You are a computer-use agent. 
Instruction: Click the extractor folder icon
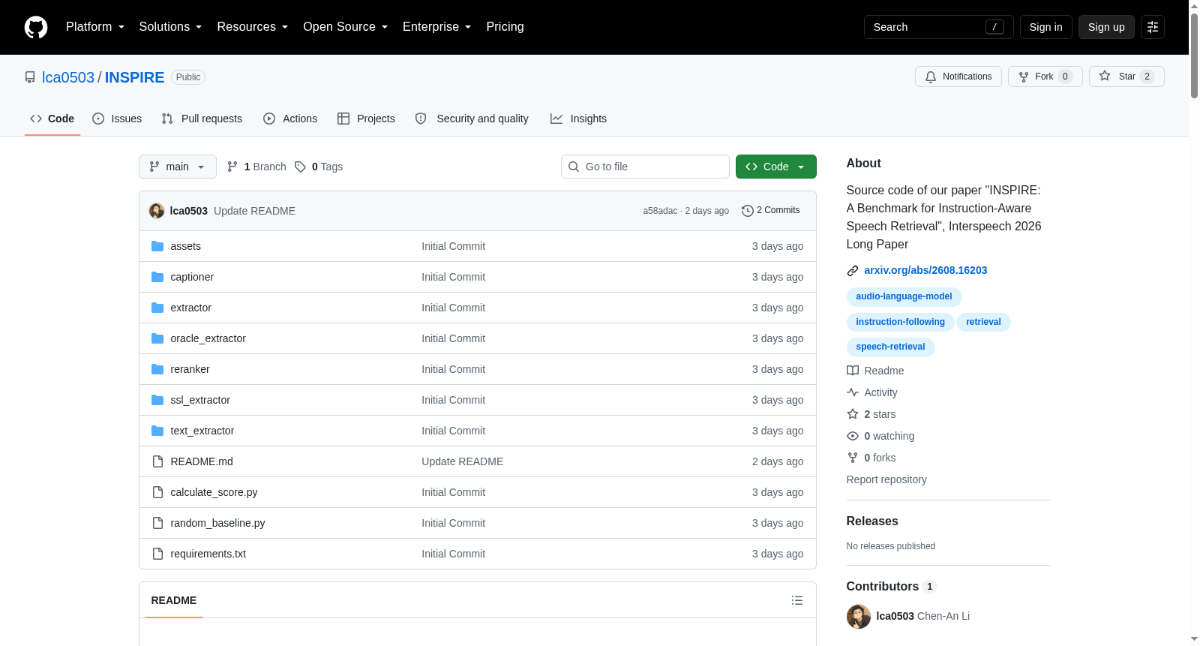[x=157, y=308]
